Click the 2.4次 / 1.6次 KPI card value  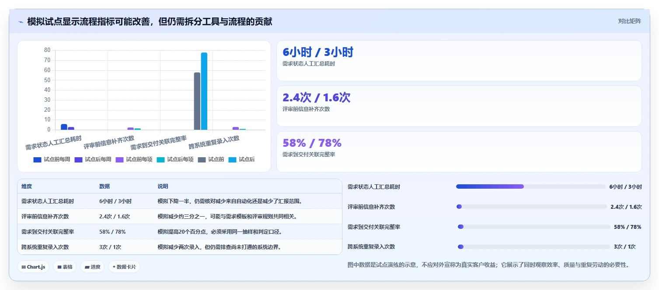coord(317,98)
